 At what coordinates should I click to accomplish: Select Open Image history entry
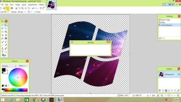click(x=169, y=20)
